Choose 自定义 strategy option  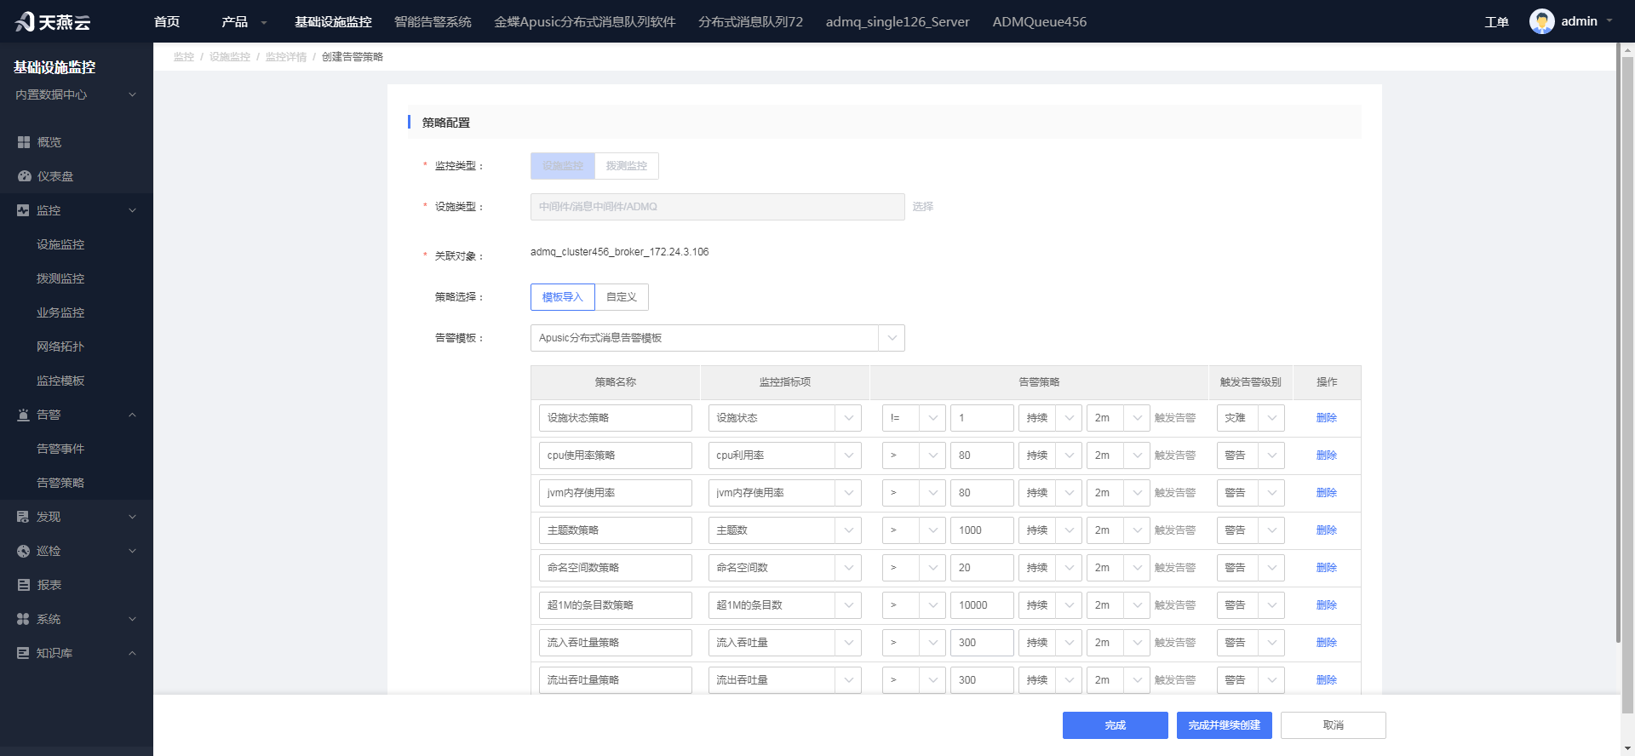coord(622,297)
